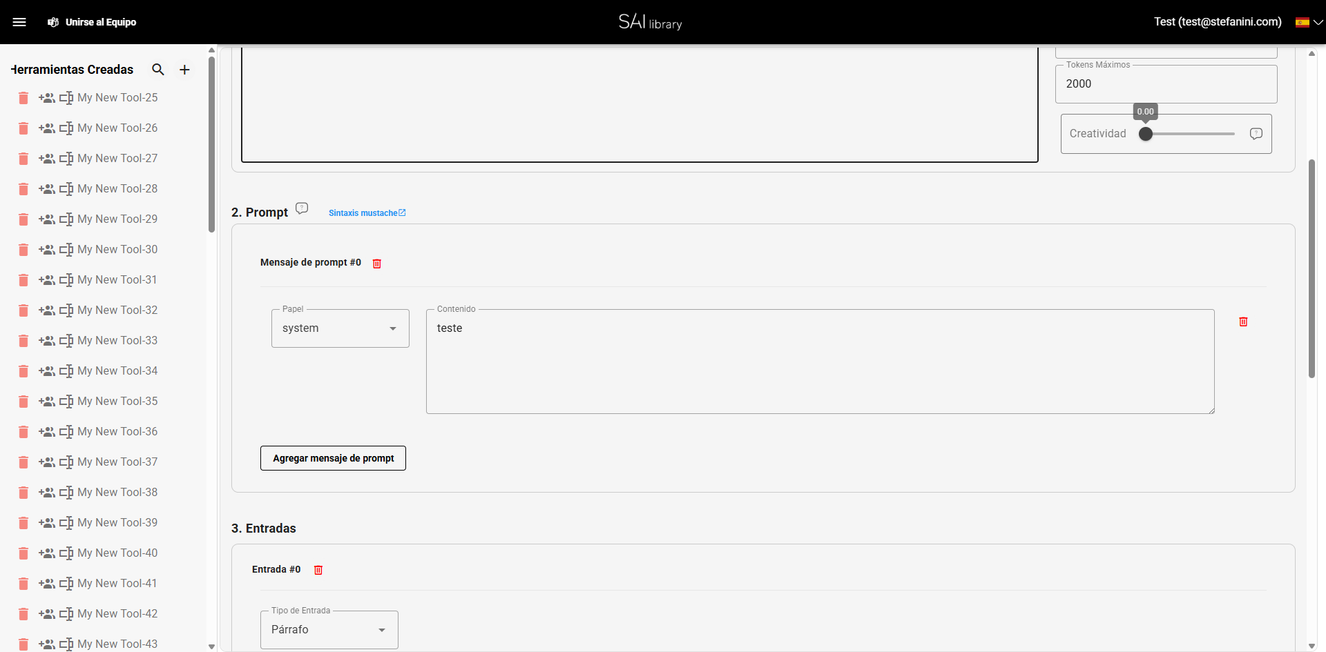Share My New Tool-26 using the add-people icon

[47, 128]
